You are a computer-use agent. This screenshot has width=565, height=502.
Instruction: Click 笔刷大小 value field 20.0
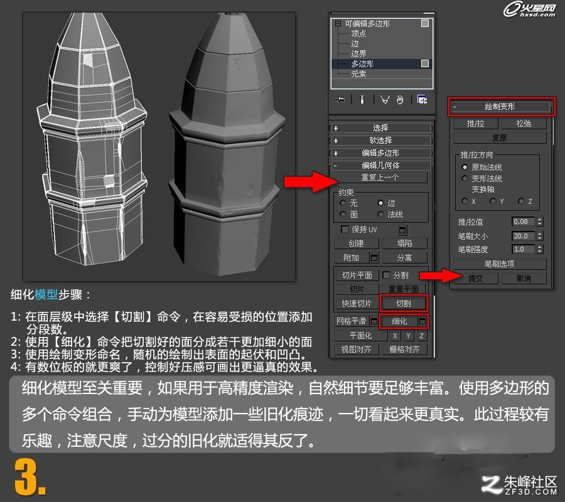click(524, 236)
